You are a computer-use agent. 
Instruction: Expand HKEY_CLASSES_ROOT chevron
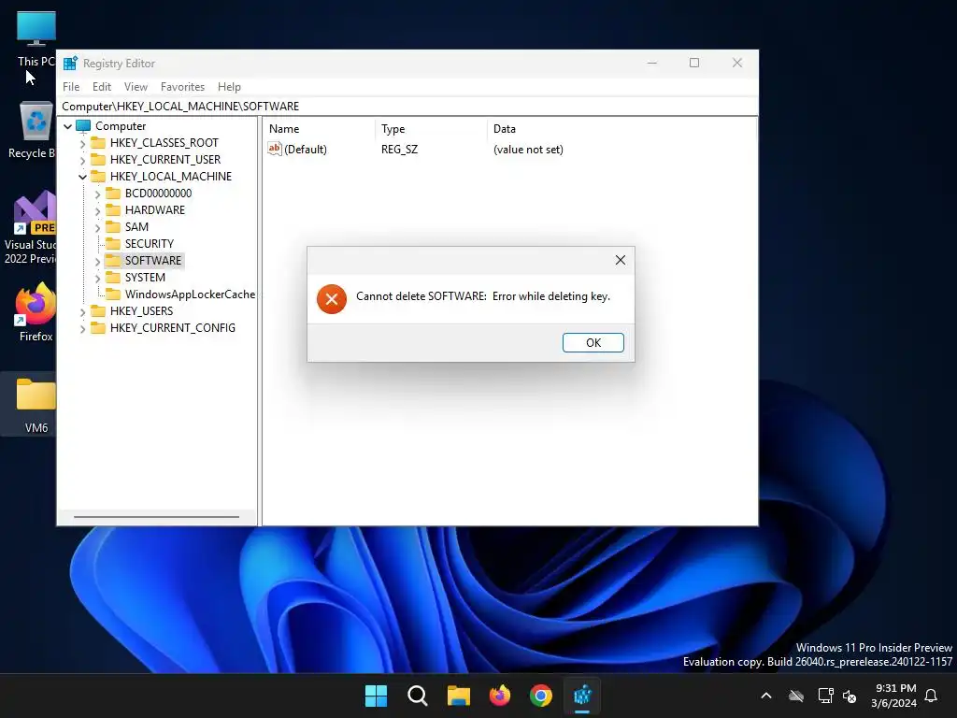pyautogui.click(x=82, y=143)
